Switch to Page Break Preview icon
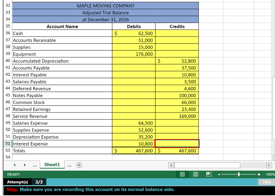Screen dimensions: 275x196 pyautogui.click(x=209, y=174)
